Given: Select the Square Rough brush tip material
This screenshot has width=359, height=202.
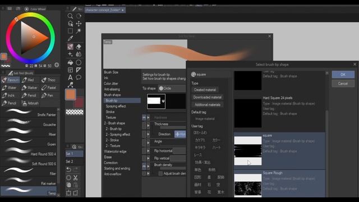Looking at the screenshot, I should click(x=279, y=183).
